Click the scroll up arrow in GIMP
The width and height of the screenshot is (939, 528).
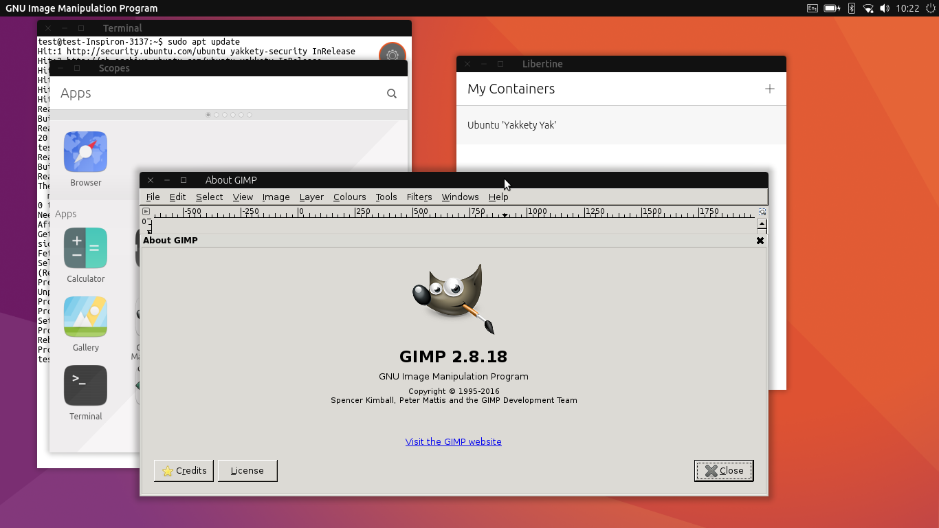pyautogui.click(x=762, y=223)
